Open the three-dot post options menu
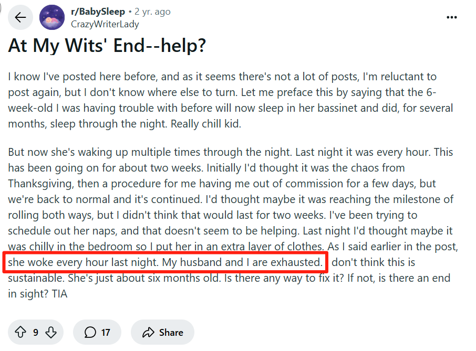This screenshot has width=476, height=351. click(x=451, y=17)
